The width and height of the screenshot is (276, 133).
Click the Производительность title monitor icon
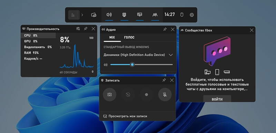(x=24, y=29)
